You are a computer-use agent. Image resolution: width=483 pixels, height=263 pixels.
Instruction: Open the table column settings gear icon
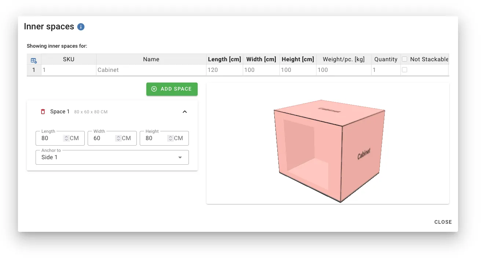34,60
